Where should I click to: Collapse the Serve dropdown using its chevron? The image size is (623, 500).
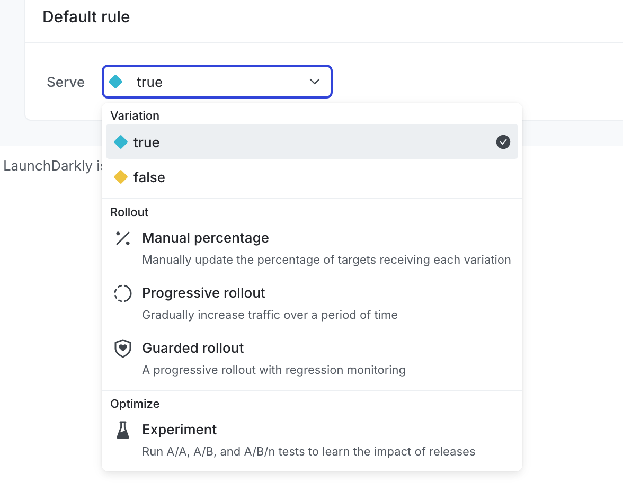pyautogui.click(x=315, y=82)
